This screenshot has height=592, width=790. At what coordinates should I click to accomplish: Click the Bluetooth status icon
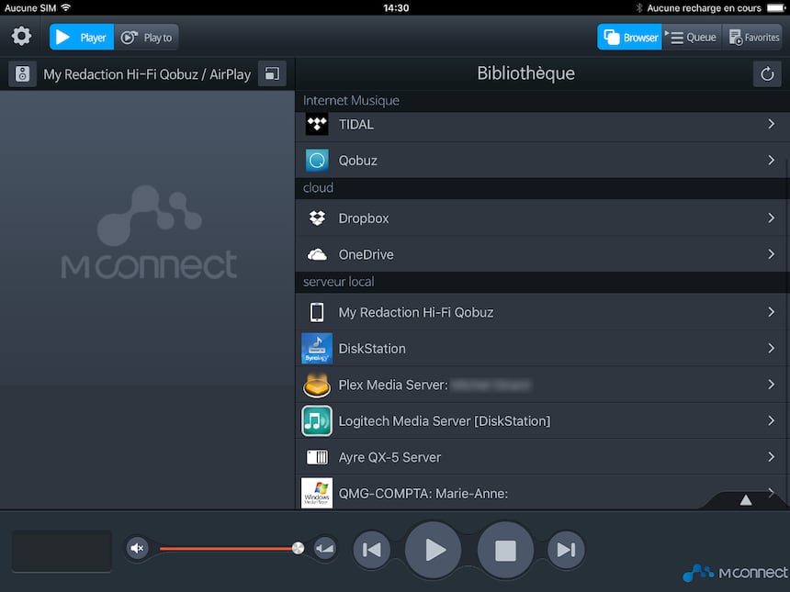click(x=638, y=7)
